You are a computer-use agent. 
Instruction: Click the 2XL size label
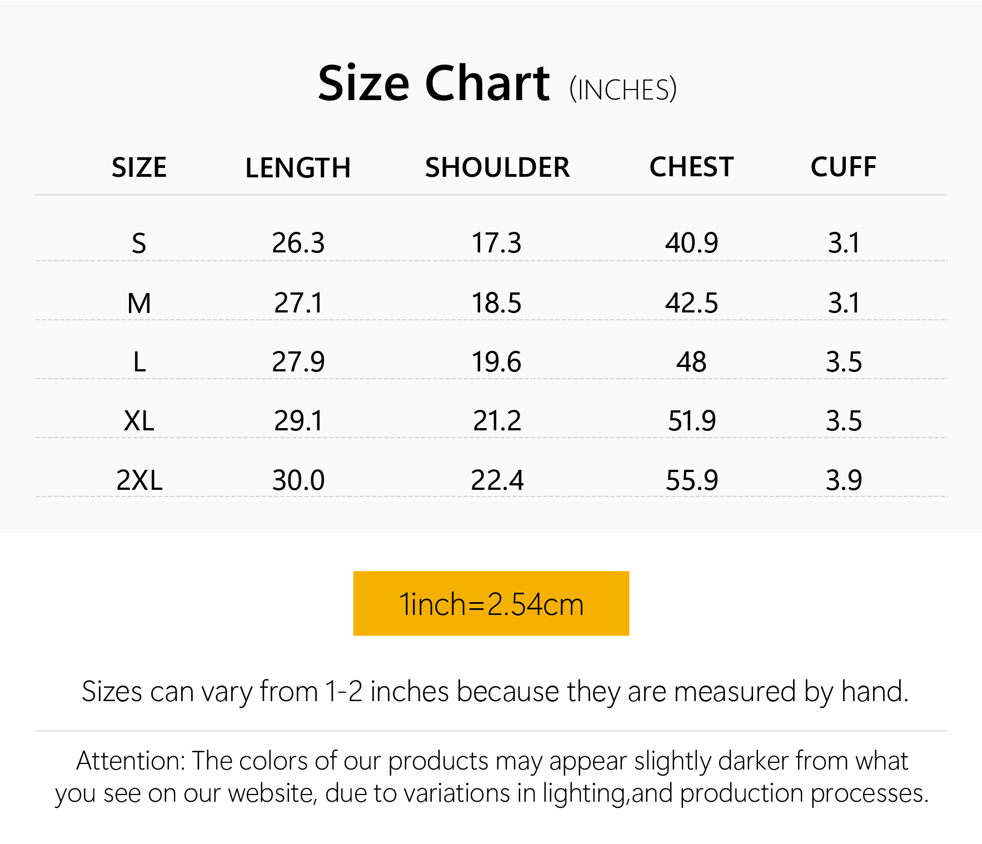(x=139, y=480)
